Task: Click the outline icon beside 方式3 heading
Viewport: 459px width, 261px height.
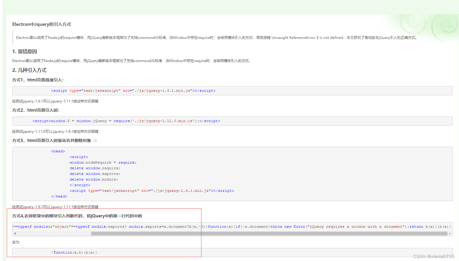Action: (x=95, y=140)
